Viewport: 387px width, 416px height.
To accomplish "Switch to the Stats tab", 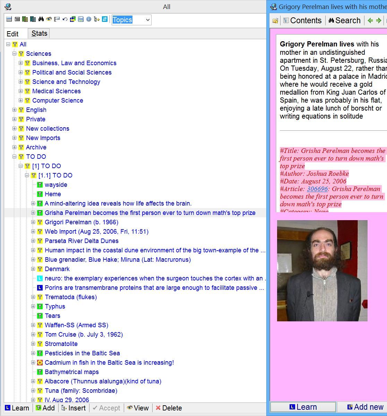I will point(39,34).
